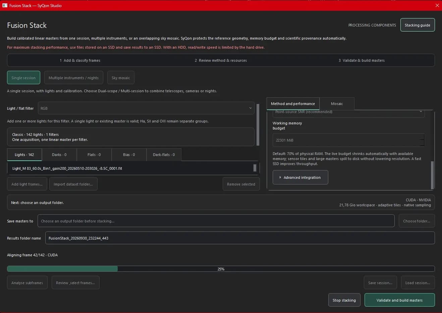Open the Processing Components link

[372, 25]
